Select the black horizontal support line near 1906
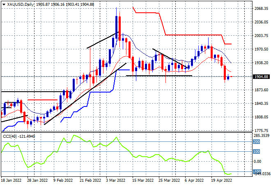The height and width of the screenshot is (185, 271). pyautogui.click(x=159, y=76)
